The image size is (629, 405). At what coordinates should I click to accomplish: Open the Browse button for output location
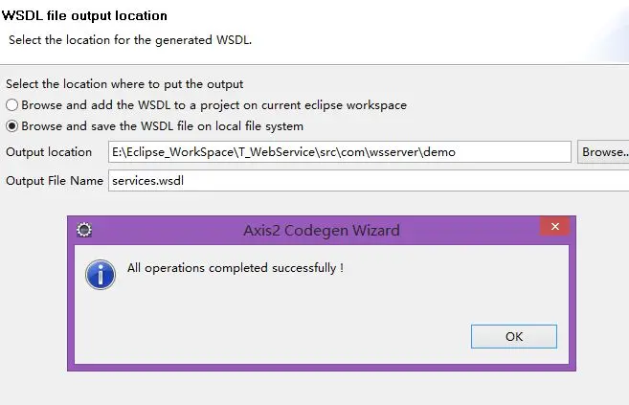[x=603, y=152]
